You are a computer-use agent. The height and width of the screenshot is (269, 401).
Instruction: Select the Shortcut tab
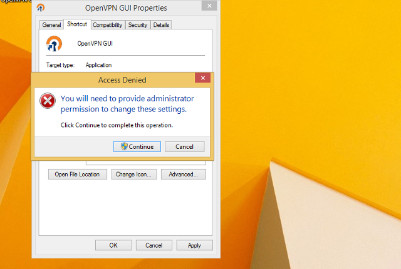(x=77, y=24)
